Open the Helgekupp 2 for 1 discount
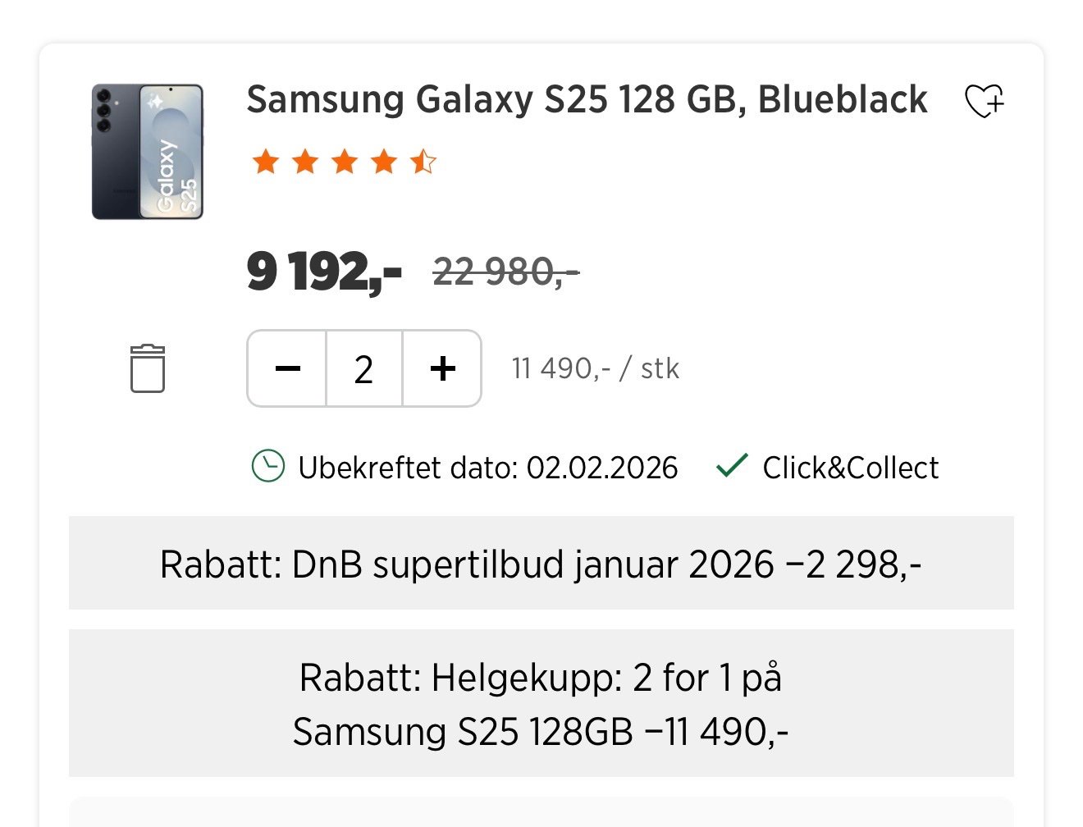1083x827 pixels. point(541,704)
